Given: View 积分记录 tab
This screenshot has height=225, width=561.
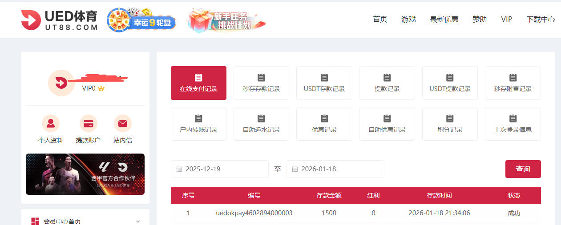Looking at the screenshot, I should 450,124.
